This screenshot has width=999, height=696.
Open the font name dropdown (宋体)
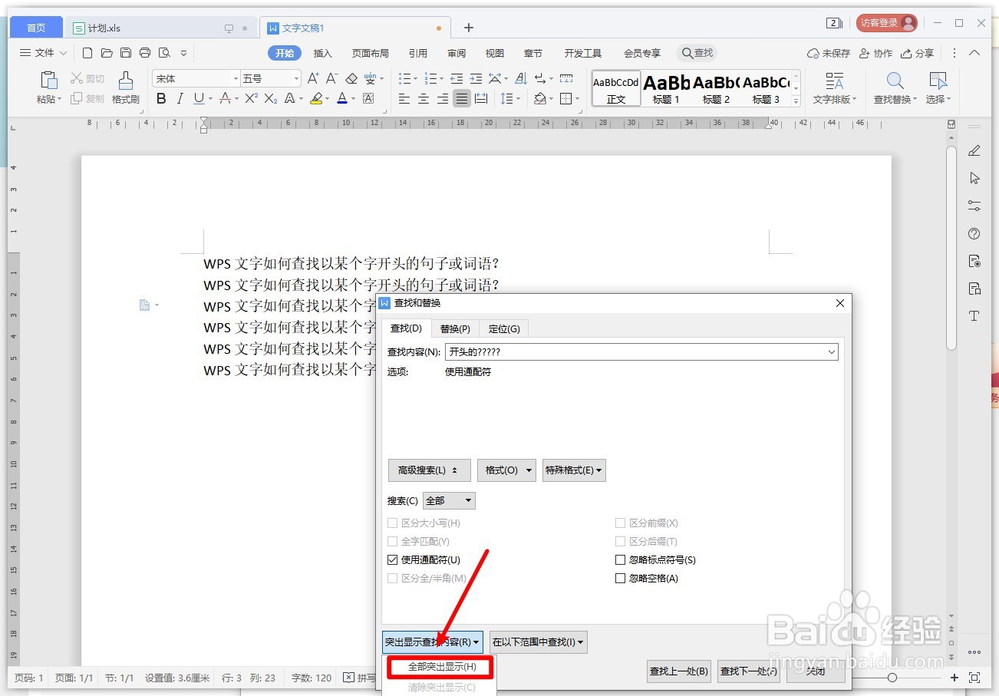pos(236,78)
